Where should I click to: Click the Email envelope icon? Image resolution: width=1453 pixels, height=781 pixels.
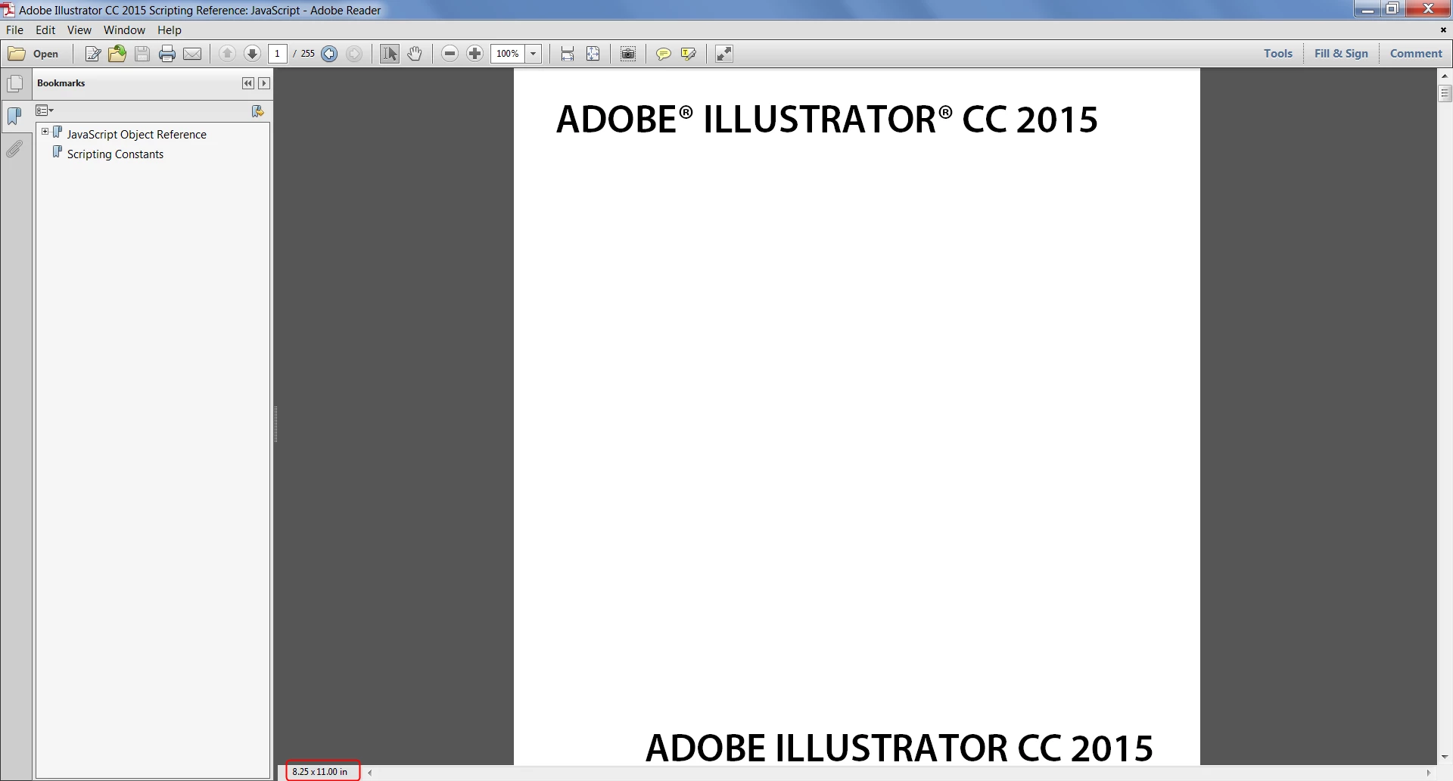click(x=193, y=54)
